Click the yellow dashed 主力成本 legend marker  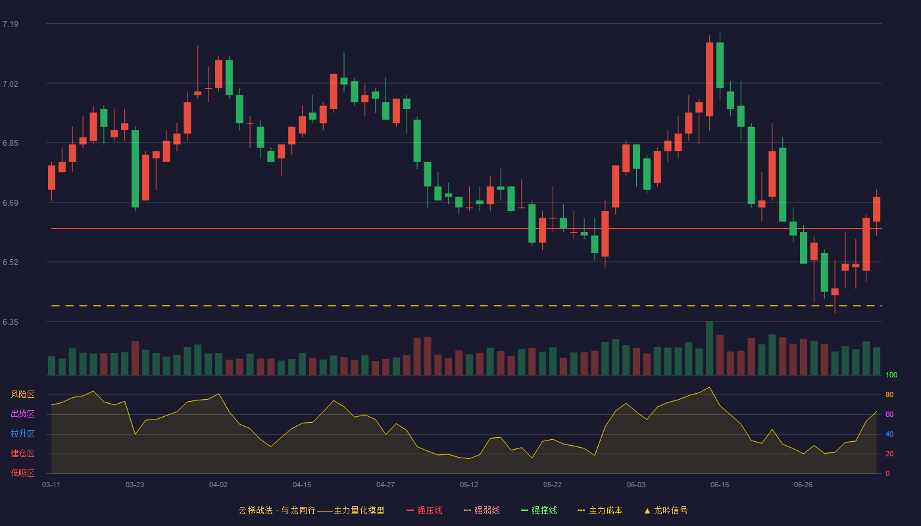pos(582,511)
